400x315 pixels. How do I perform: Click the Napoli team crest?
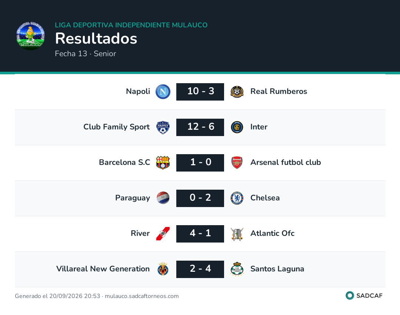[x=163, y=92]
